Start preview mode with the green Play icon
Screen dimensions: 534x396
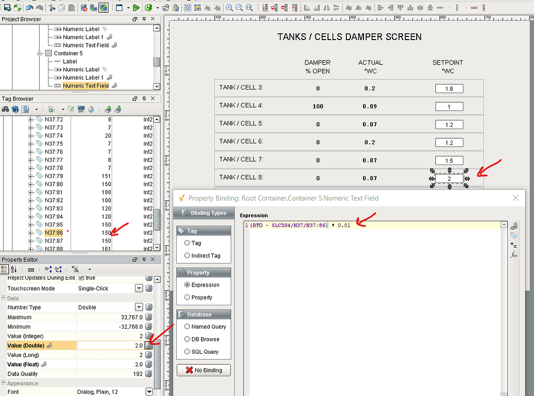coord(136,8)
